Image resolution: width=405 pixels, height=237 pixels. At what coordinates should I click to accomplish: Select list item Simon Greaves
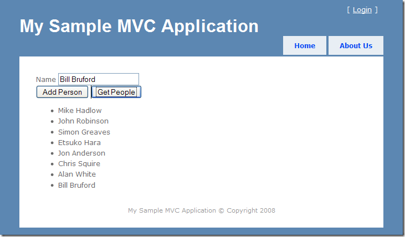click(84, 132)
